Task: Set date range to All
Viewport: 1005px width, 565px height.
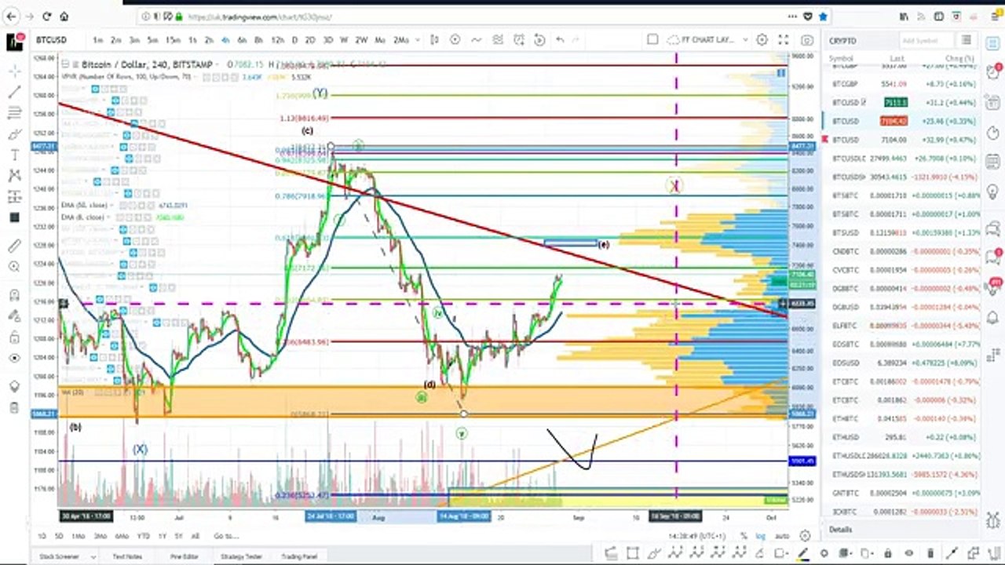Action: point(196,536)
